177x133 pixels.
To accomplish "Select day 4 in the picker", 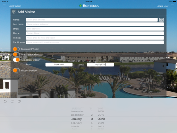I will tap(92, 123).
